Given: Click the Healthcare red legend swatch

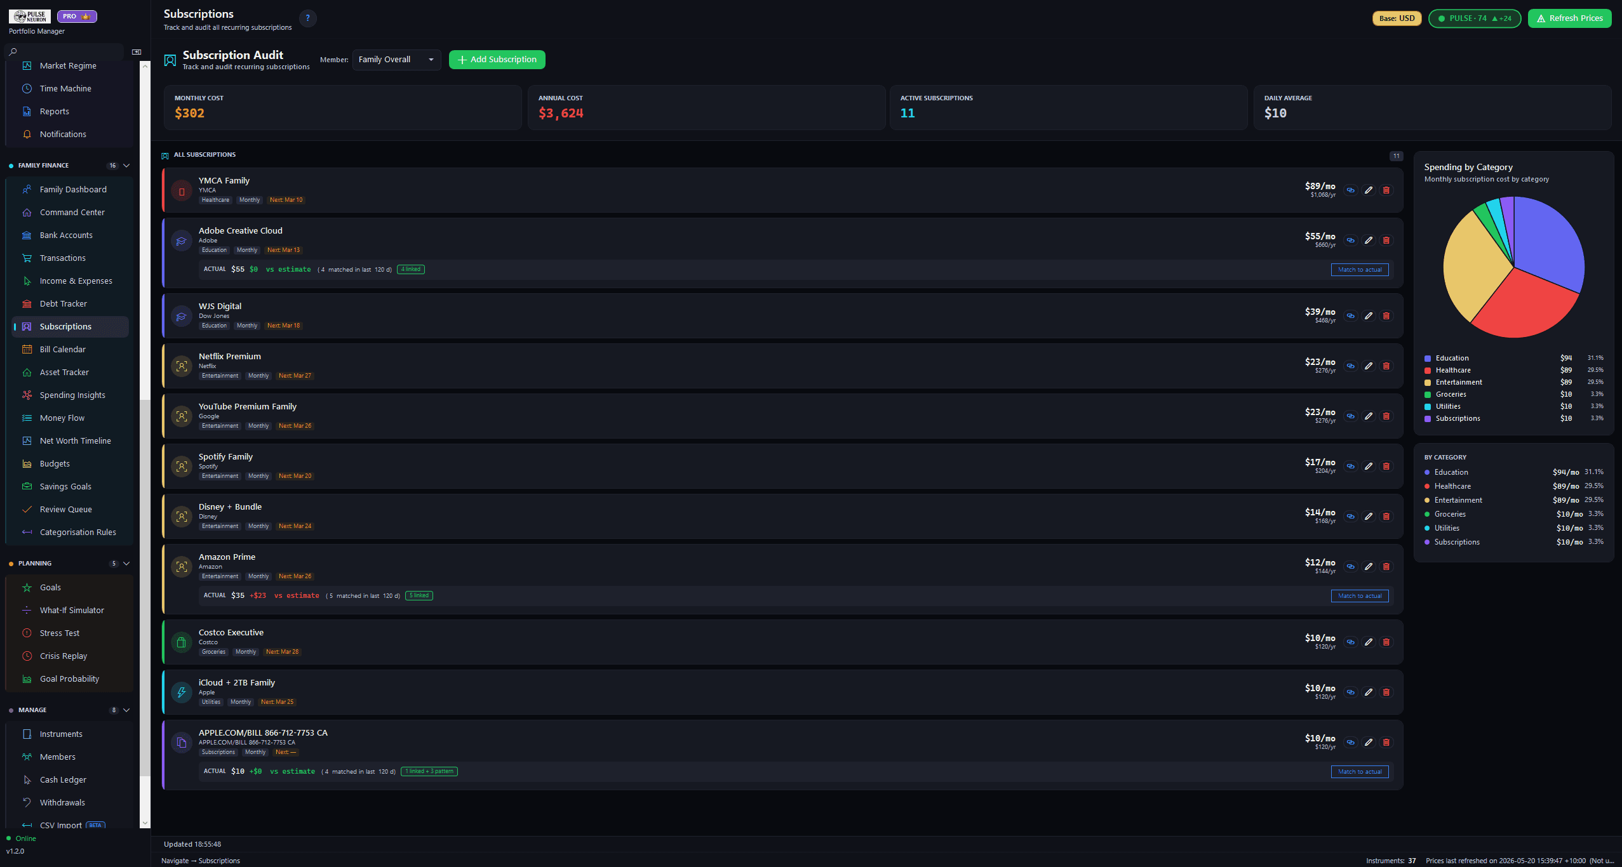Looking at the screenshot, I should tap(1428, 371).
